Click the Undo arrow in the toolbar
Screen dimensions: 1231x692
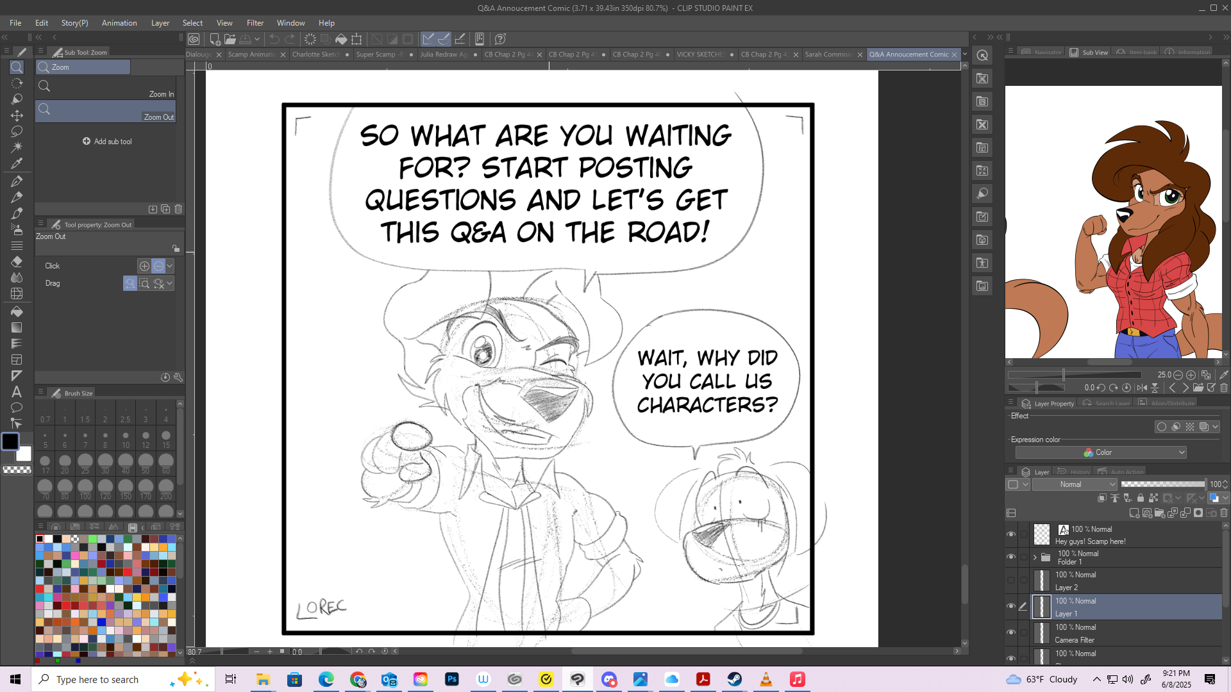click(274, 39)
